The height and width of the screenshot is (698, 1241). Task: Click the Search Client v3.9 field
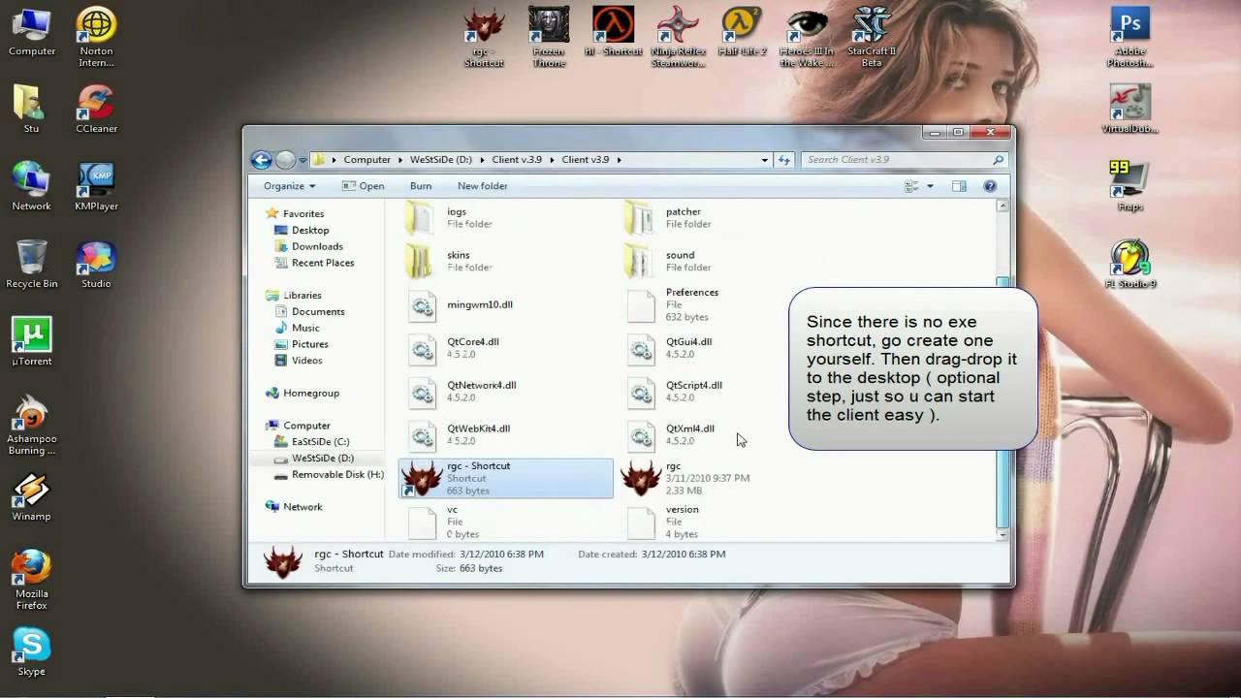tap(897, 160)
